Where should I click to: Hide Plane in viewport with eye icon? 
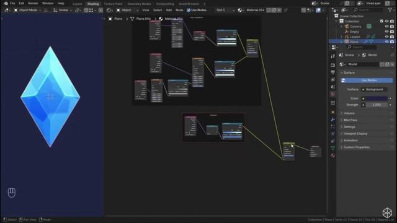point(386,42)
